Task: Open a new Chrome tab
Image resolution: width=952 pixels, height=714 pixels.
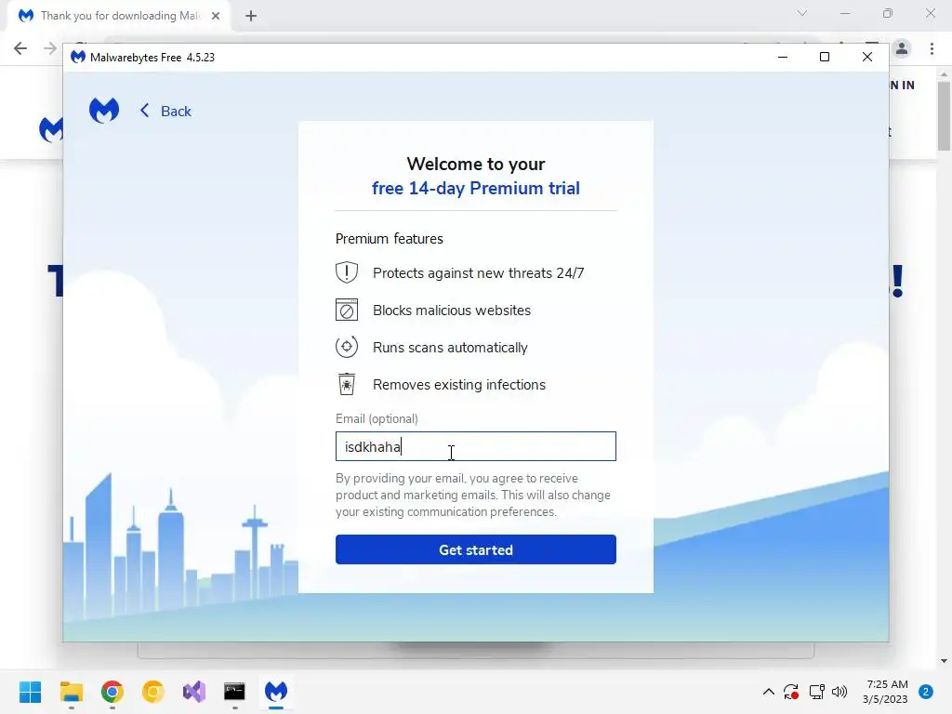Action: [x=251, y=16]
